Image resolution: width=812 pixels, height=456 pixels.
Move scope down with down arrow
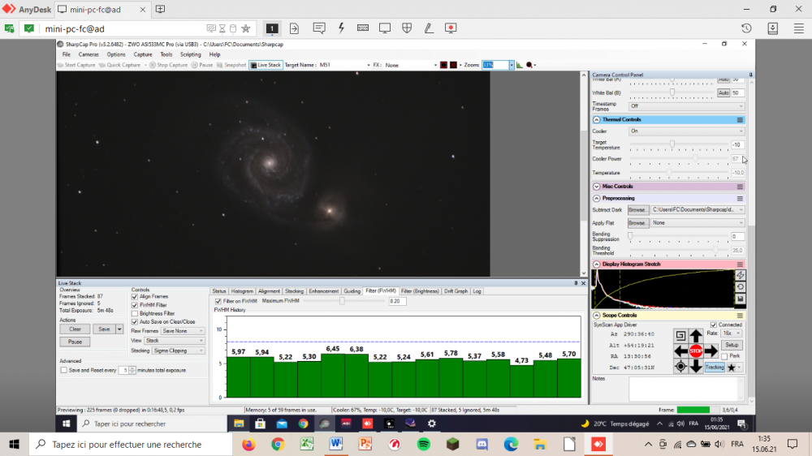696,367
